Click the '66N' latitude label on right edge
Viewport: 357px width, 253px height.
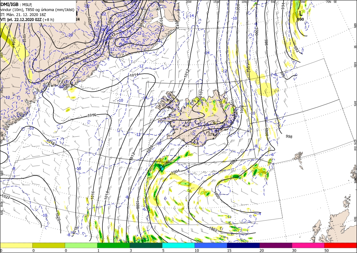(355, 65)
